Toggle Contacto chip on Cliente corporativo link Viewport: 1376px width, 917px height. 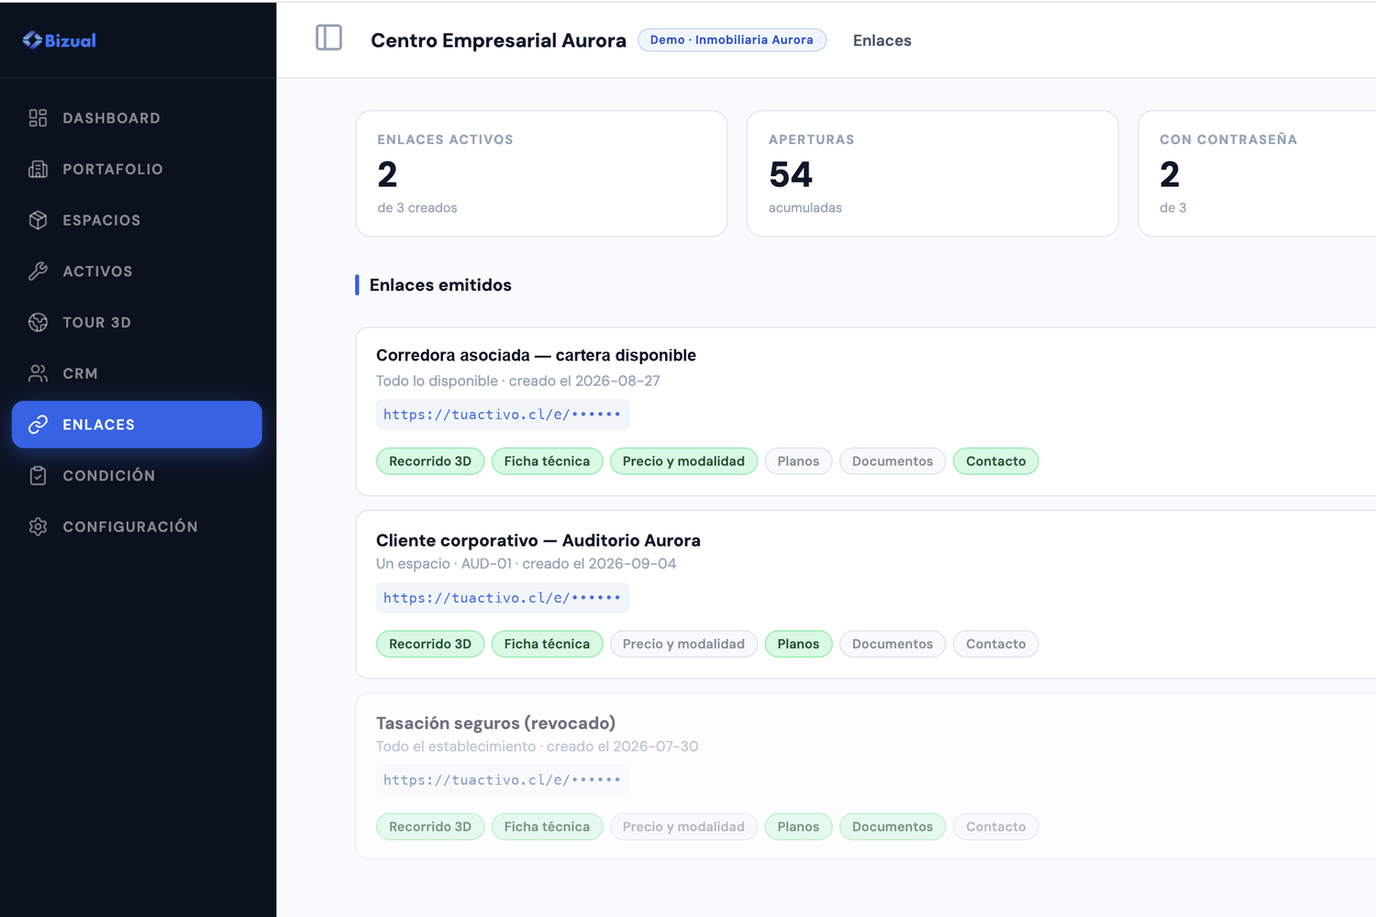(995, 644)
